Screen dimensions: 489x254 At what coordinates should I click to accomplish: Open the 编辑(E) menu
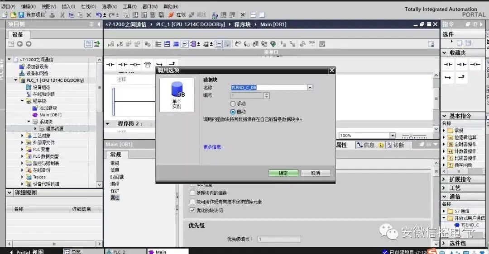[29, 6]
